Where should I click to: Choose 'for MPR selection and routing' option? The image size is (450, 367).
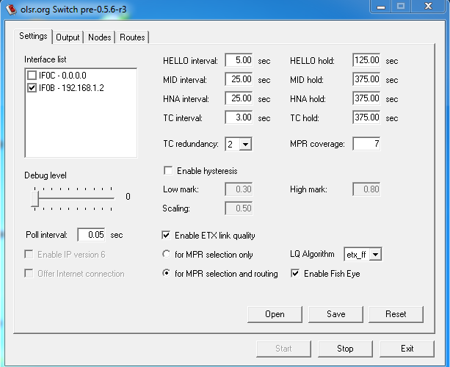166,274
